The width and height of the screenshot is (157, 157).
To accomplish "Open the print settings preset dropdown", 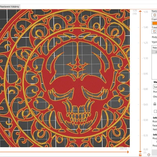I will (x=155, y=15).
